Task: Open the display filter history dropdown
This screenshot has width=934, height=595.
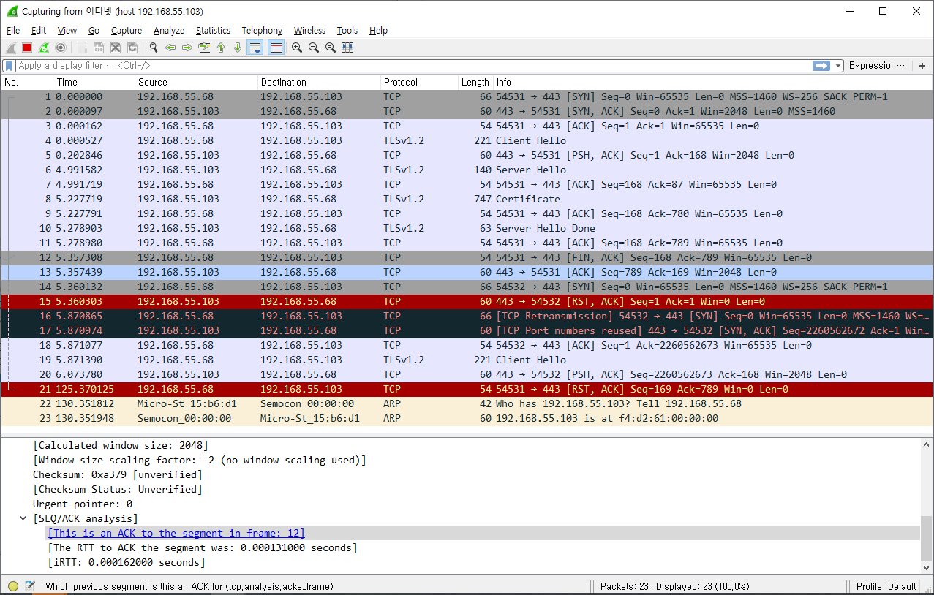Action: pyautogui.click(x=838, y=66)
